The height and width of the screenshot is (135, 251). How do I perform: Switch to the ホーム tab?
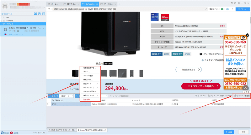pos(54,4)
